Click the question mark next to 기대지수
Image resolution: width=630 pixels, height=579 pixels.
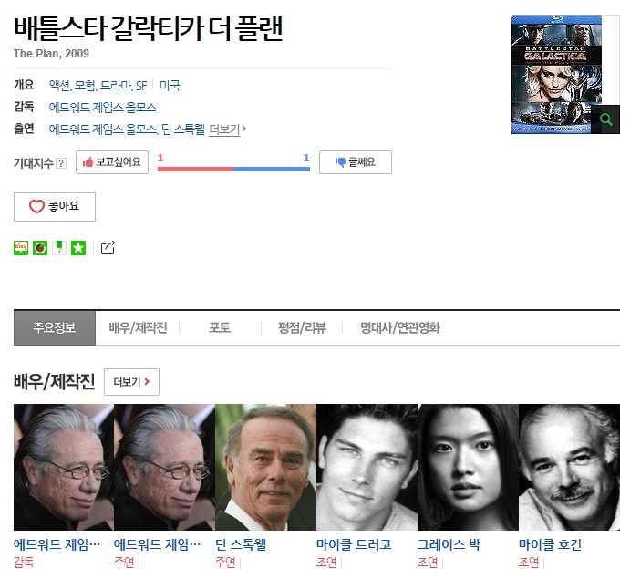coord(61,163)
